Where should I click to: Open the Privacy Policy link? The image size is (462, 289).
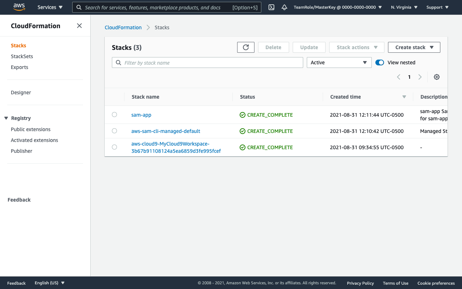[x=360, y=283]
